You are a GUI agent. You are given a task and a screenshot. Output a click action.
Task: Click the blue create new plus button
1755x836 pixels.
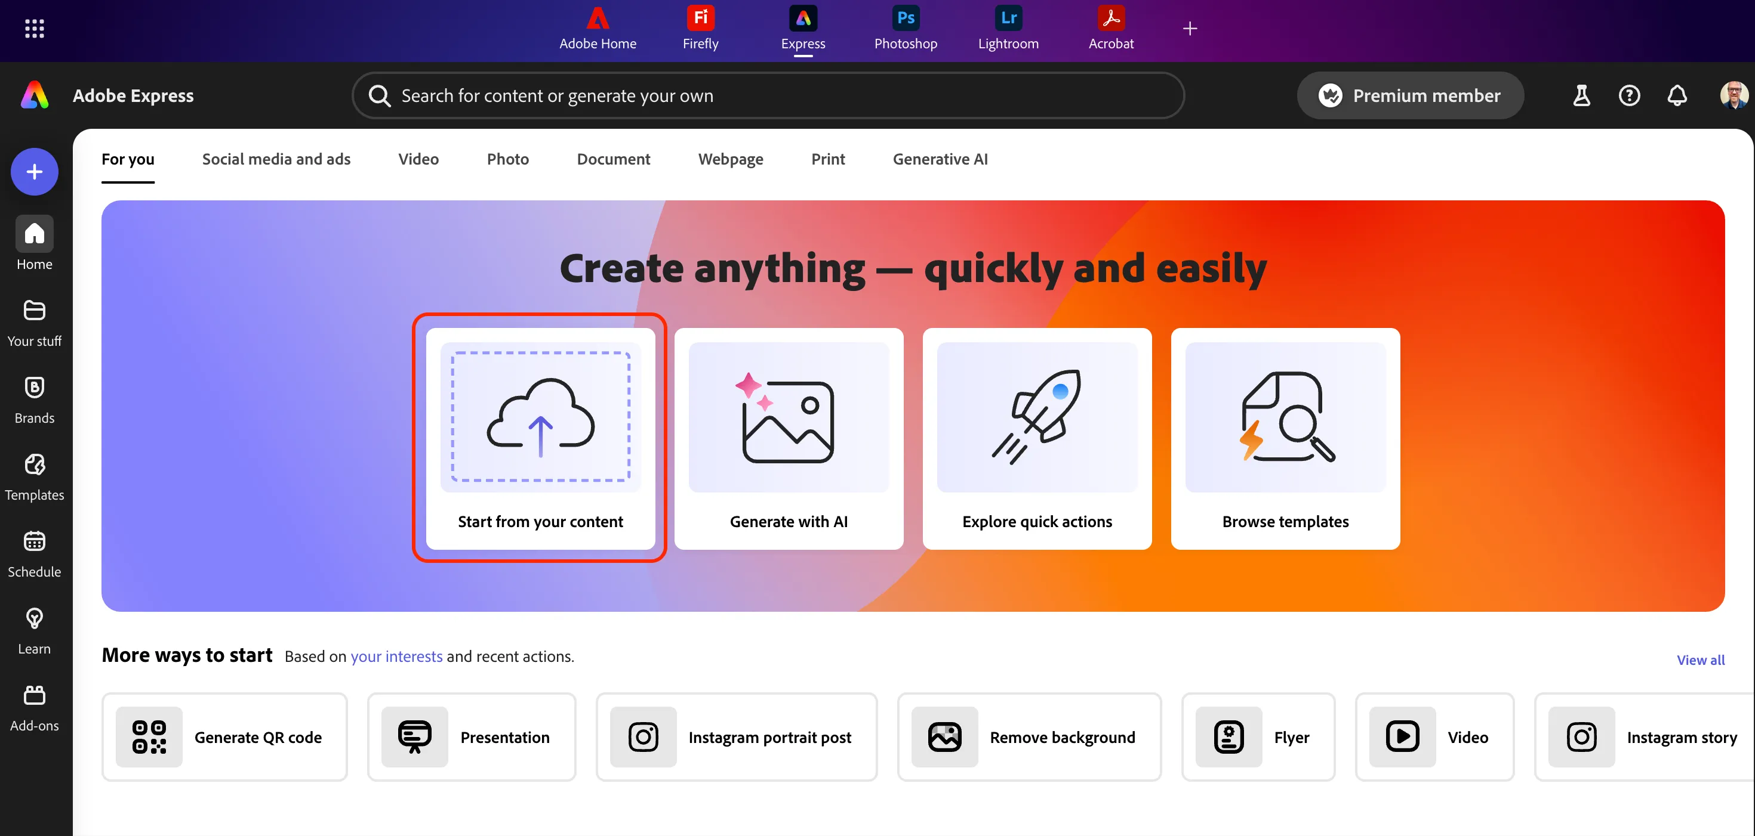pos(34,172)
